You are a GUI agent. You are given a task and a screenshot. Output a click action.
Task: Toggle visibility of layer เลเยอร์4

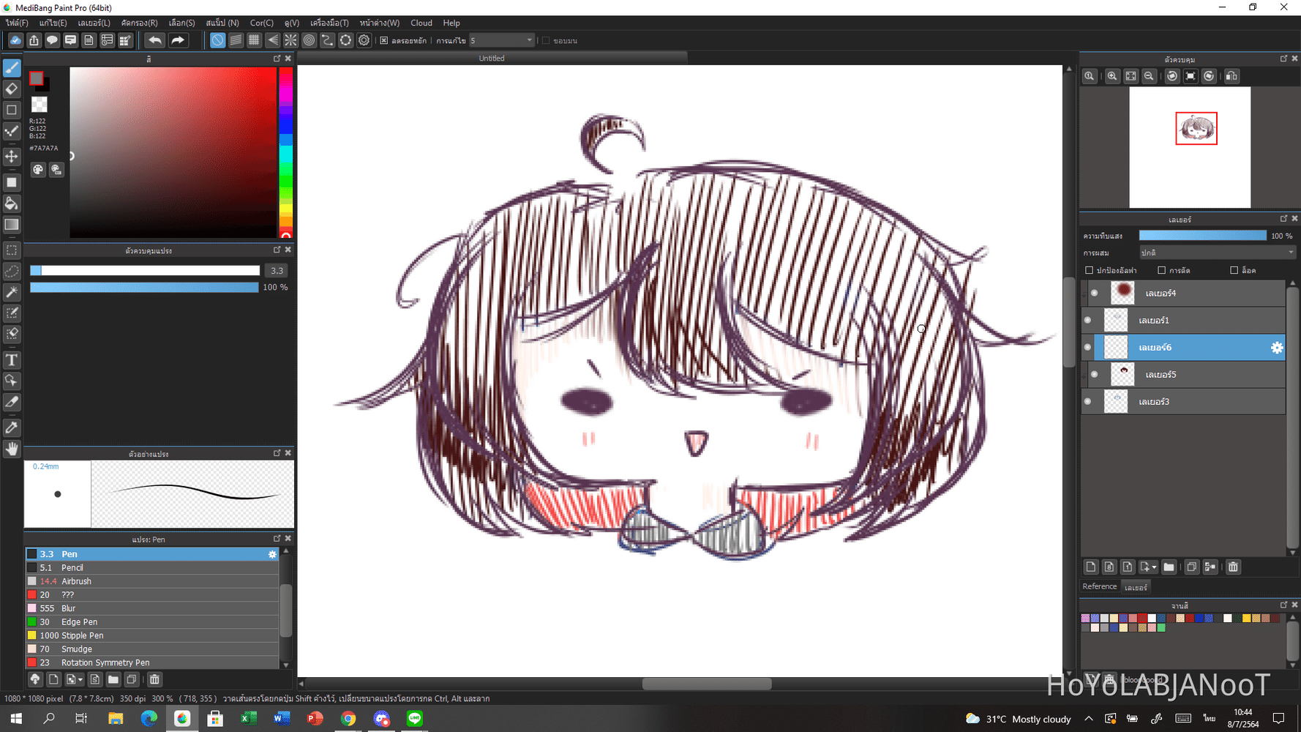pyautogui.click(x=1095, y=293)
